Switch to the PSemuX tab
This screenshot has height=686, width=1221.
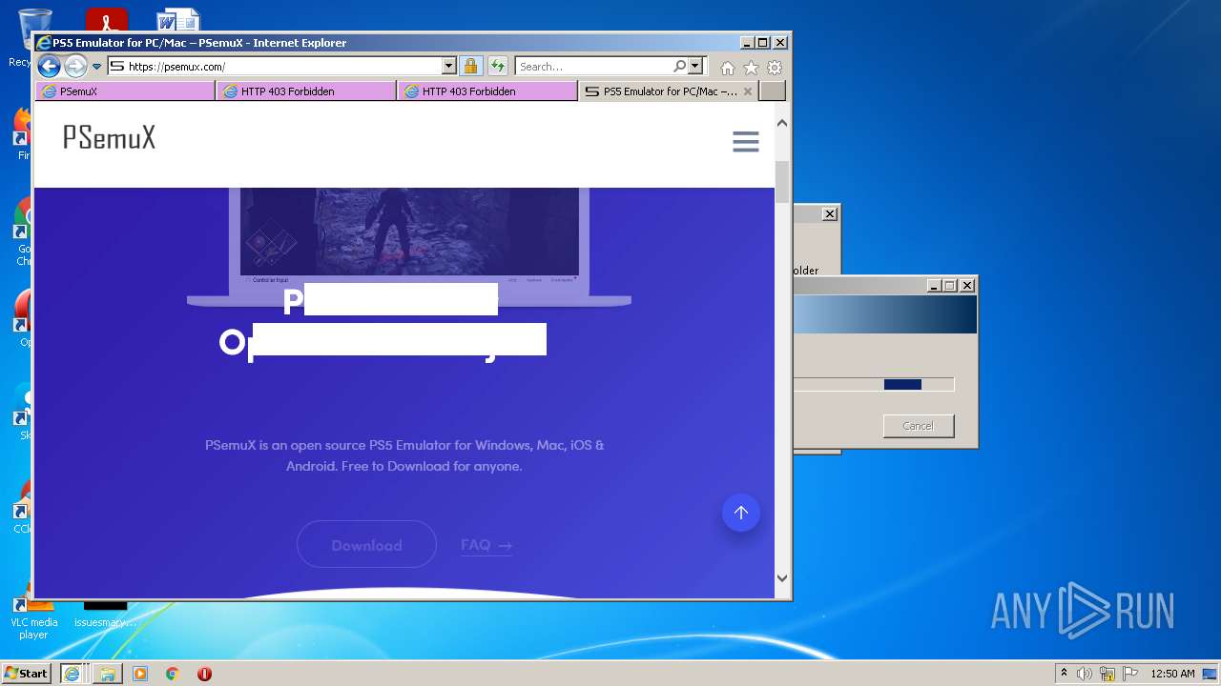point(125,91)
